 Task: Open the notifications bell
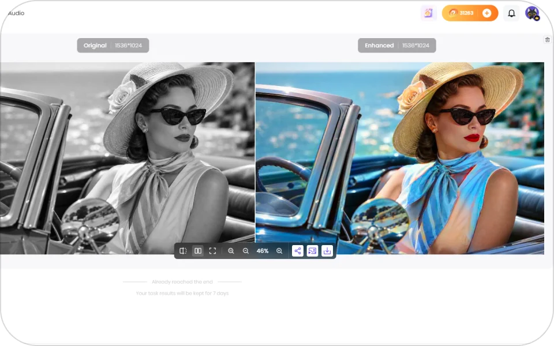click(511, 13)
